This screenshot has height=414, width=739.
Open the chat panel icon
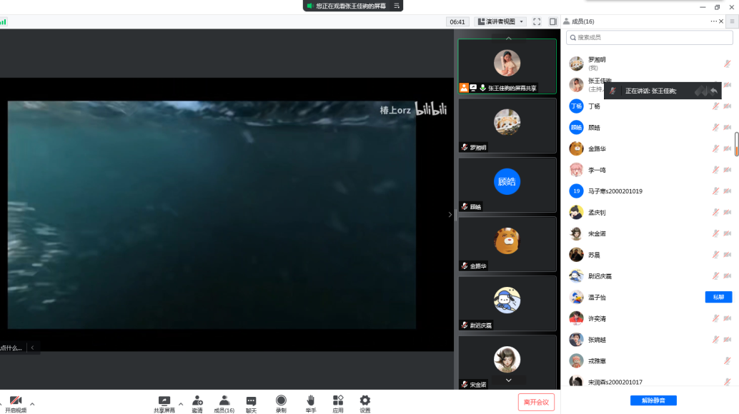coord(251,401)
